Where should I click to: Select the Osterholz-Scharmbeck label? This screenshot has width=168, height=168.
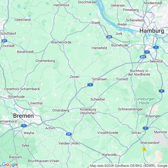22,89
